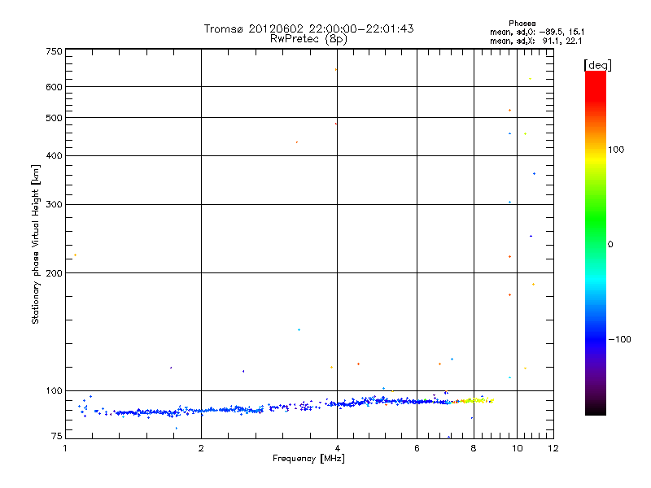This screenshot has height=488, width=651.
Task: Click the colorbar tick label '-100'
Action: [x=619, y=339]
